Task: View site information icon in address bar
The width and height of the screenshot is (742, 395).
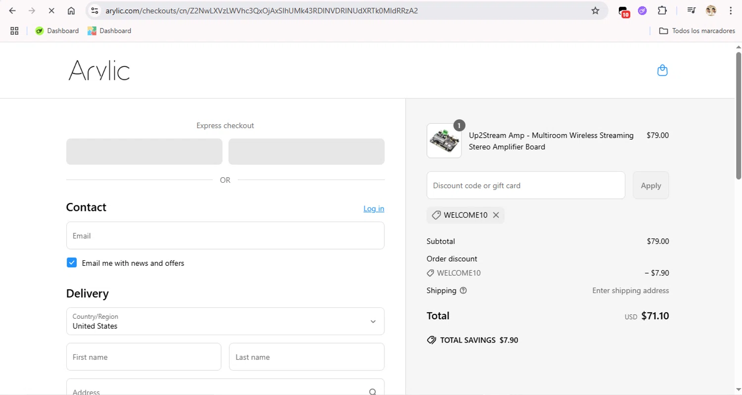Action: pyautogui.click(x=95, y=10)
